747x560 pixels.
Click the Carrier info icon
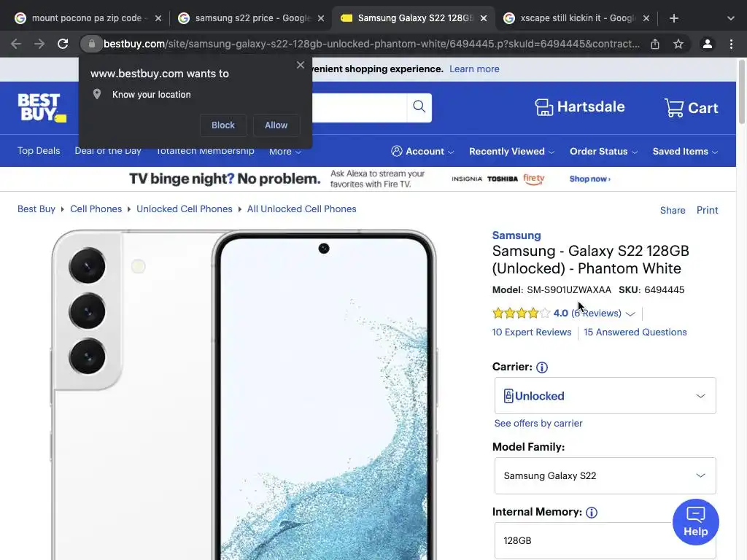pyautogui.click(x=542, y=367)
